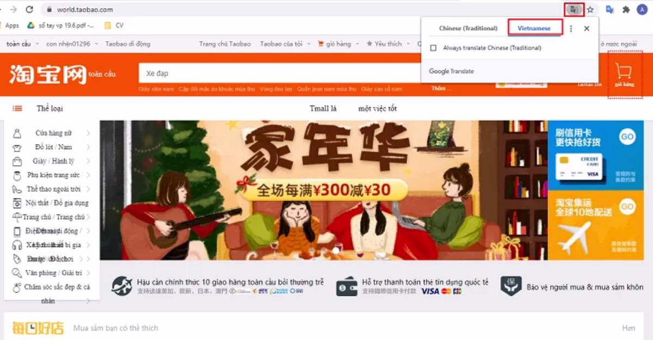
Task: Select the Vietnamese translation tab
Action: point(534,28)
